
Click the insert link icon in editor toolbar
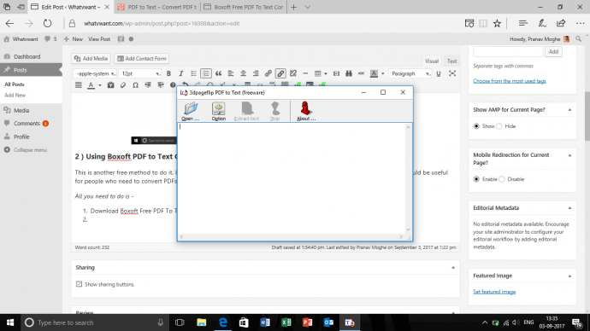point(268,73)
